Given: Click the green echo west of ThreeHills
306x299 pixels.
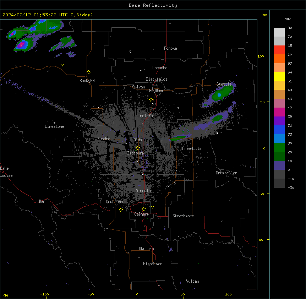Looking at the screenshot, I should point(179,138).
